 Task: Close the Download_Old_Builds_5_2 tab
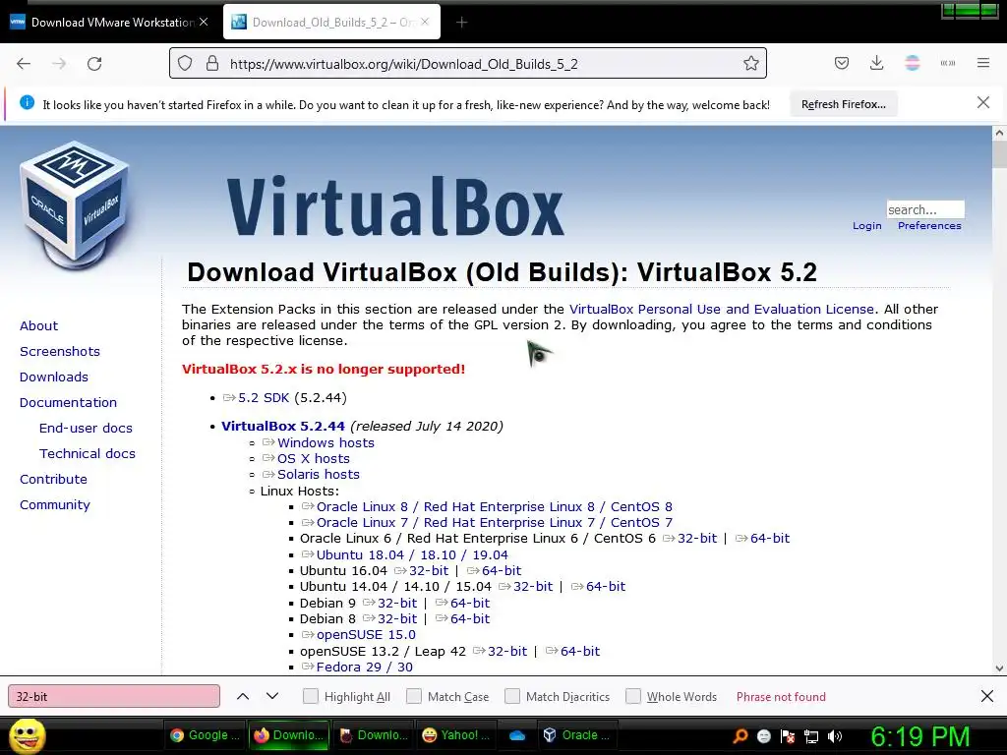pos(425,22)
